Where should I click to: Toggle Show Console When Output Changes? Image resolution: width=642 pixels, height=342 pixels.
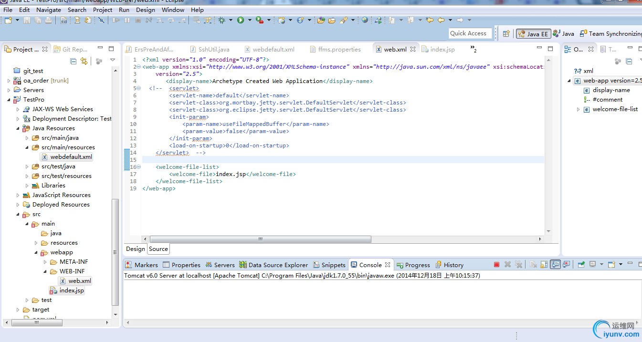tap(555, 264)
